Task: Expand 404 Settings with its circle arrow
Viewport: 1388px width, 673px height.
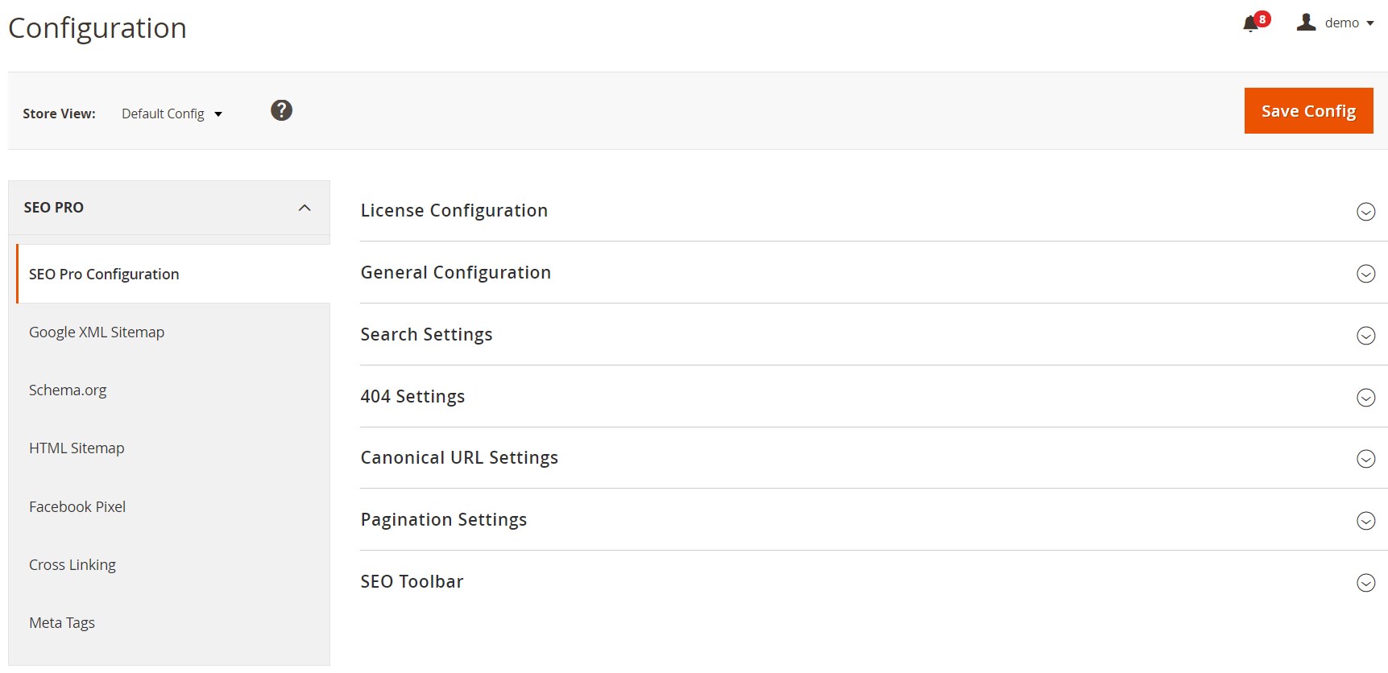Action: tap(1365, 398)
